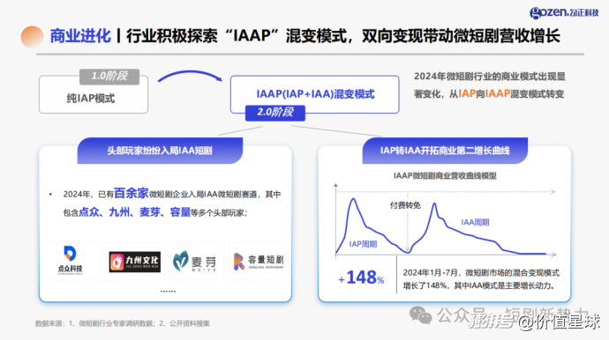Click the 百余家 highlighted text
The width and height of the screenshot is (609, 340).
132,193
